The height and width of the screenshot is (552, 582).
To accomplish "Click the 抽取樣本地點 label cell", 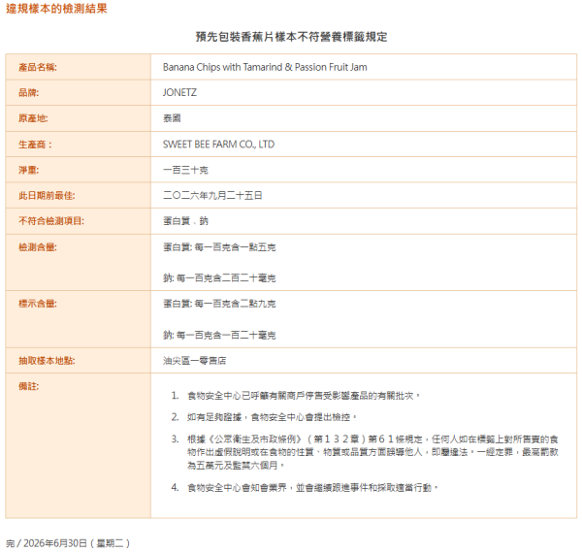I will click(79, 361).
